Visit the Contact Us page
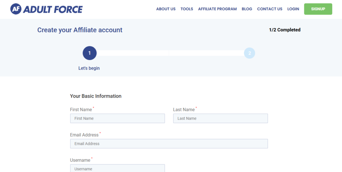Screen dimensions: 342x172 click(x=270, y=9)
